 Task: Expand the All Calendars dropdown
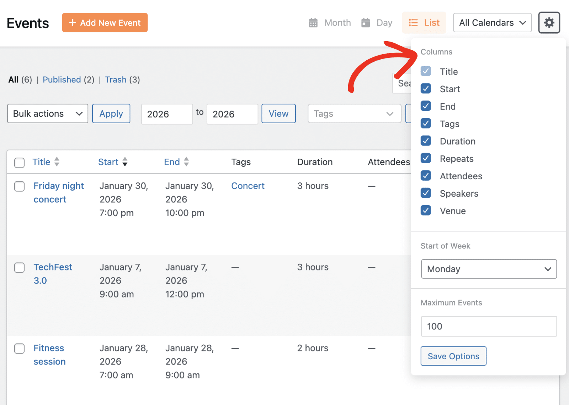pos(492,22)
